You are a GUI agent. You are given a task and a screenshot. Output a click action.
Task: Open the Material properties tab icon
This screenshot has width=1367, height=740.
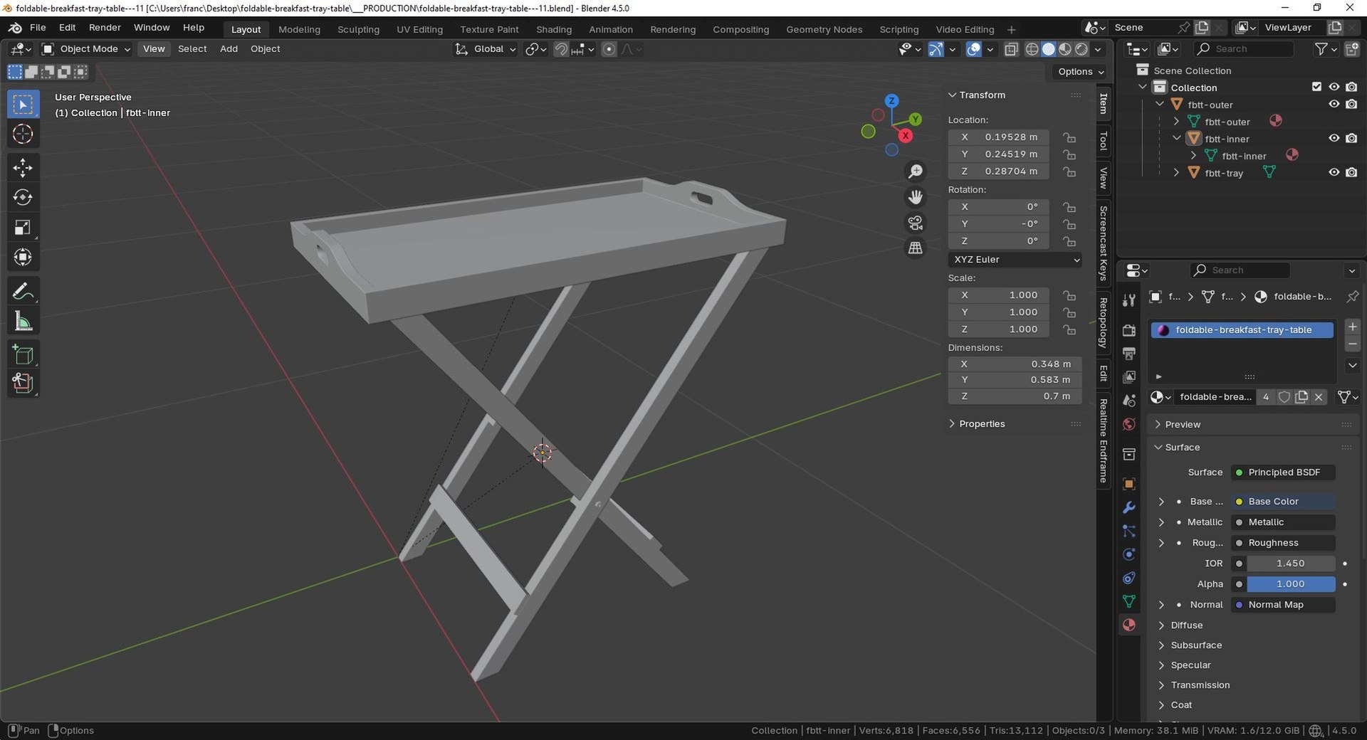(x=1129, y=625)
